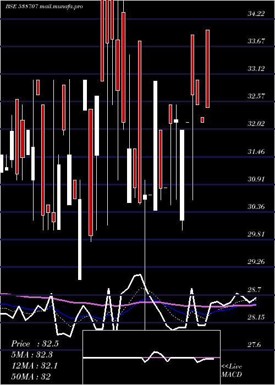Screen dimensions: 275x385
Task: Click the 5MA : 32.3 readout
Action: 32,355
